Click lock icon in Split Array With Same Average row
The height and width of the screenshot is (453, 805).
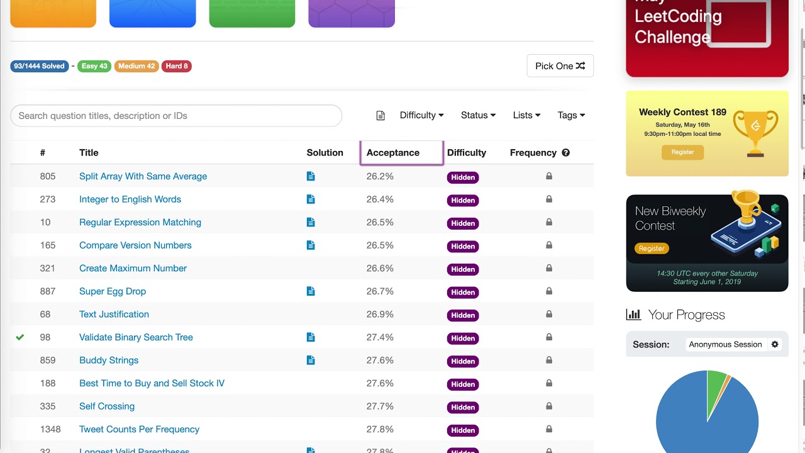coord(549,176)
